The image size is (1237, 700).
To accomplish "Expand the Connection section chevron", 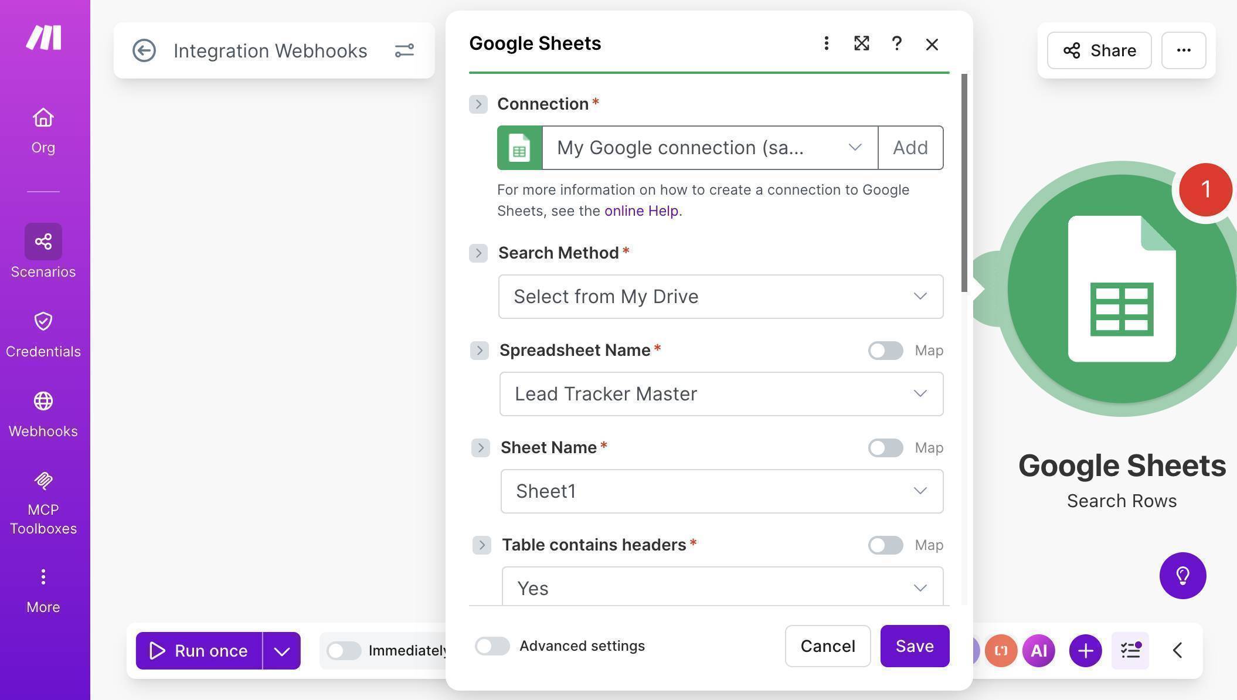I will 478,104.
